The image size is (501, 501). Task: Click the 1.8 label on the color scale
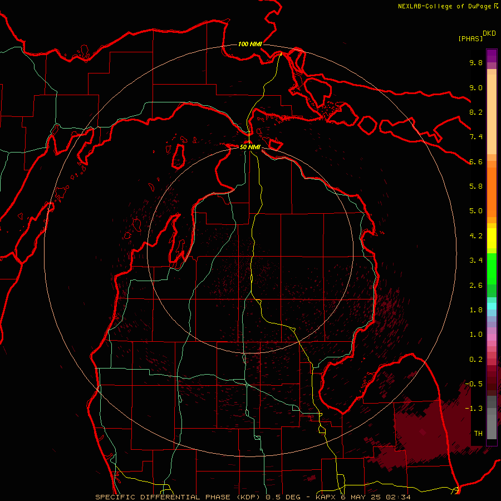click(476, 310)
